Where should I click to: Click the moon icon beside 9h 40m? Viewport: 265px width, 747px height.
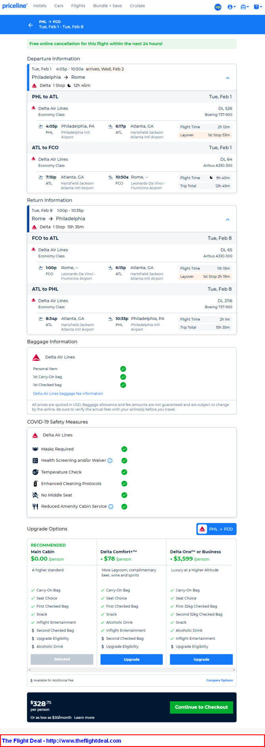(x=211, y=178)
